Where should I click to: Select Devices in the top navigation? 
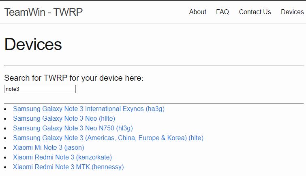pos(292,12)
